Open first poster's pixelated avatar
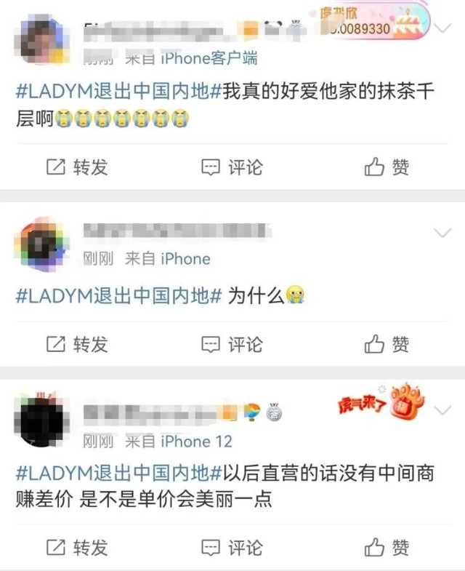This screenshot has height=571, width=465. pos(42,39)
